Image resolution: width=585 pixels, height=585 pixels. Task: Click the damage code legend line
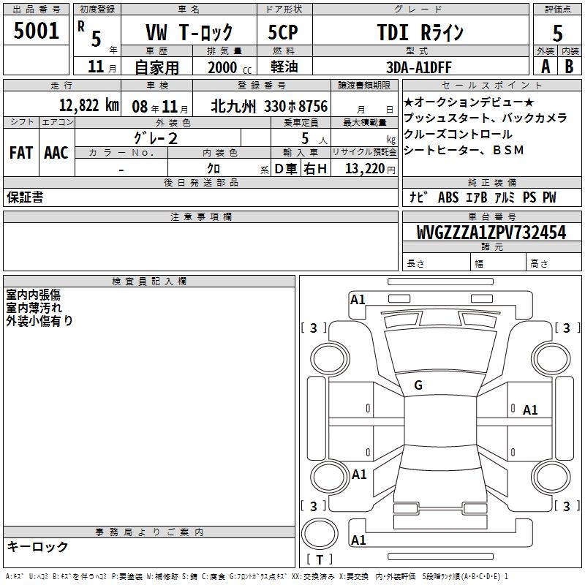tap(257, 576)
